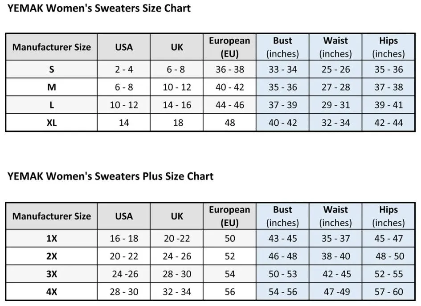Click the Hips 39 - 41 cell

(x=388, y=105)
